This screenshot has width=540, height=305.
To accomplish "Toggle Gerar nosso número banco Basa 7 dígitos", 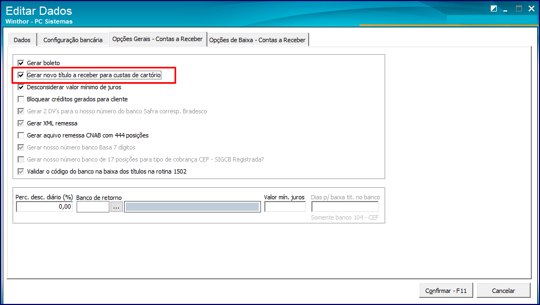I will (21, 147).
